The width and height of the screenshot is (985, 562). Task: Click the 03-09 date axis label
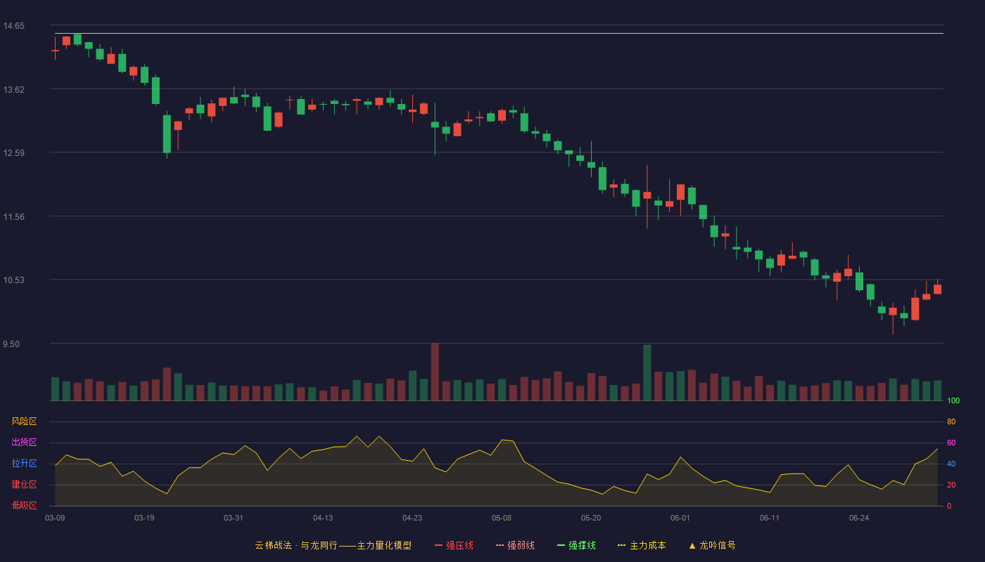click(x=55, y=518)
